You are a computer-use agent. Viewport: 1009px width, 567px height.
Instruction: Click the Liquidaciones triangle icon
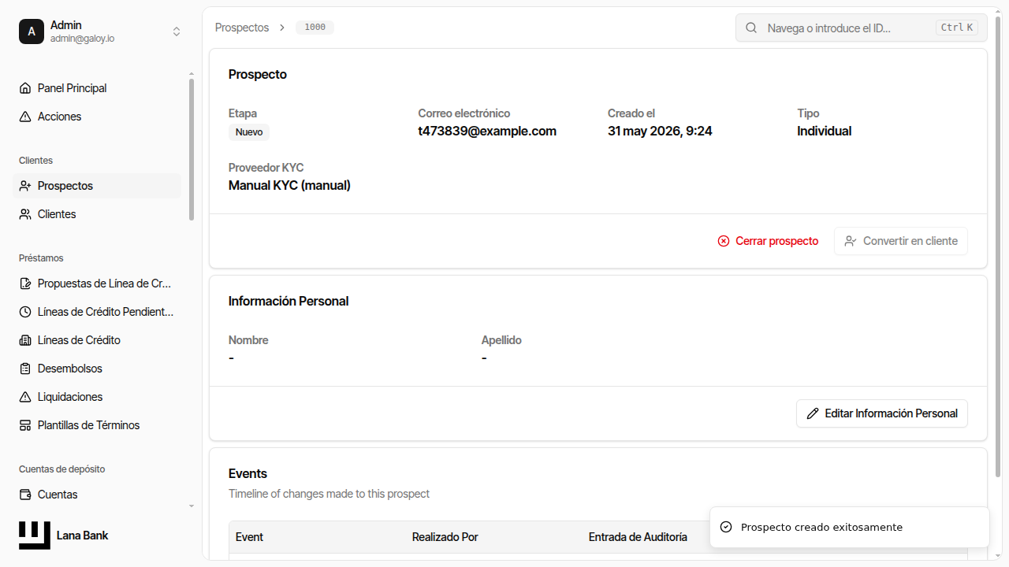point(25,397)
